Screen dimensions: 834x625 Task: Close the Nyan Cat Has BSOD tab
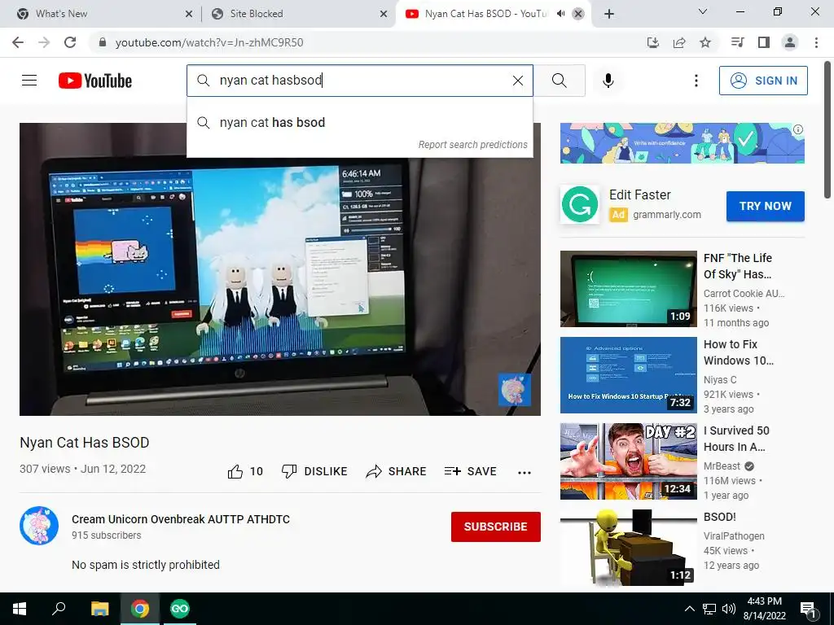point(578,14)
